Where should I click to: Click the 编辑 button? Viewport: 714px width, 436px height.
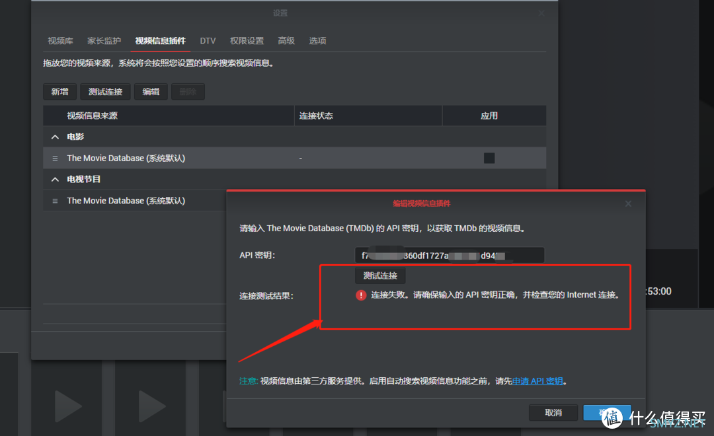pyautogui.click(x=151, y=91)
